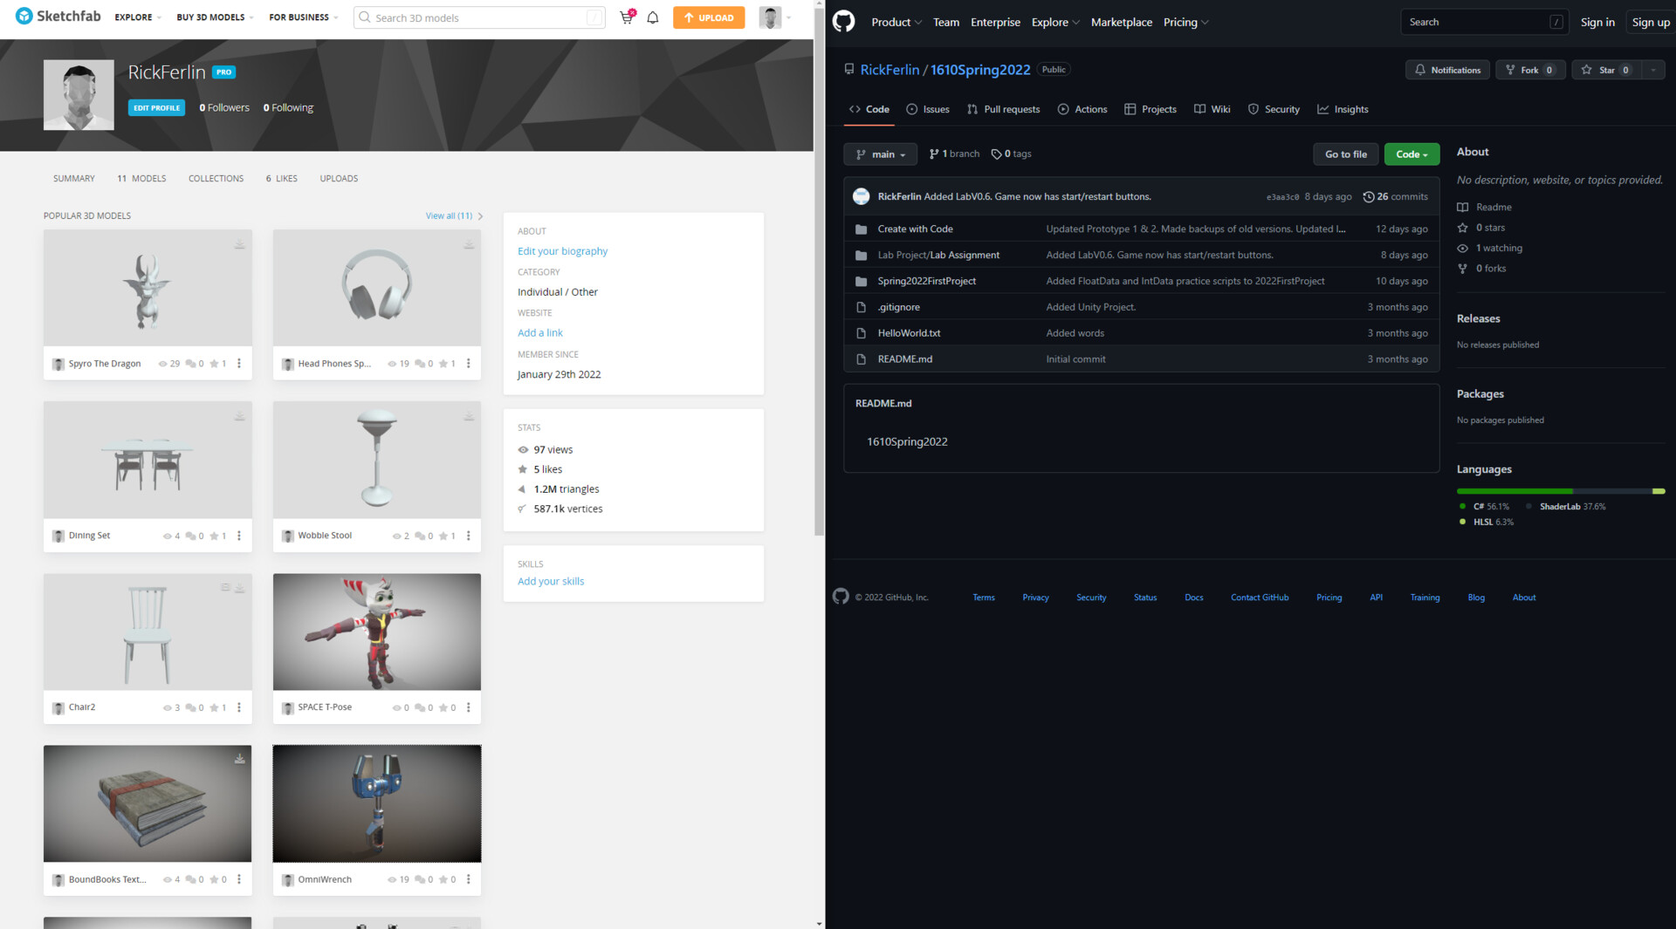Fork the 1610Spring2022 repository

point(1528,70)
